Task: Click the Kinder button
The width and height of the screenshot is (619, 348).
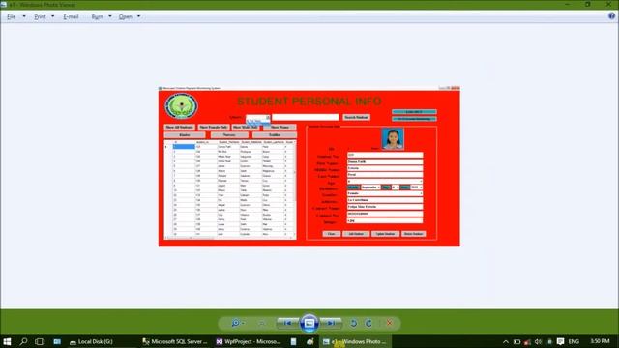Action: tap(185, 135)
